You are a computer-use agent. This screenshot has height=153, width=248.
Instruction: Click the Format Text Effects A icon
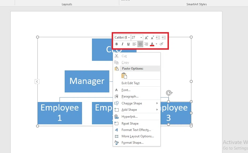pyautogui.click(x=117, y=130)
